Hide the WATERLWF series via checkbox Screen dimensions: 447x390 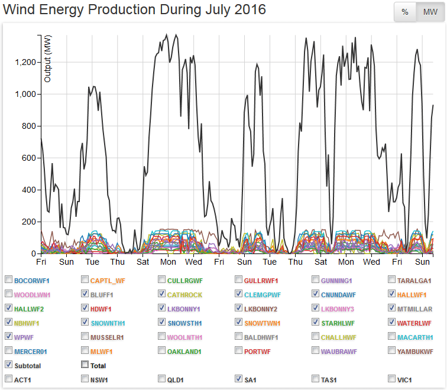click(393, 322)
